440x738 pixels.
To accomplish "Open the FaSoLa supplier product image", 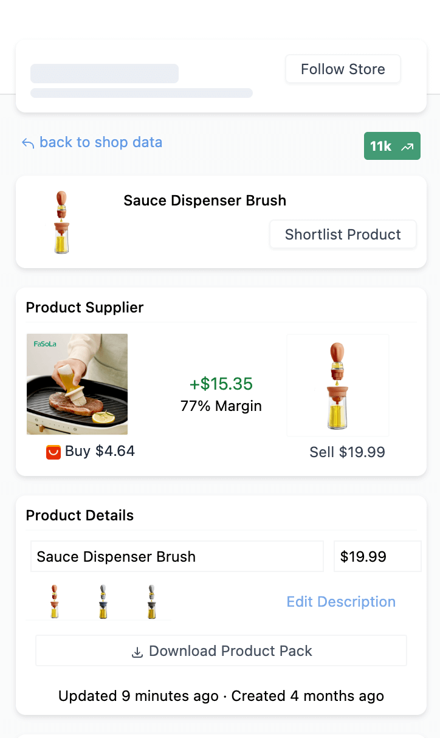I will (77, 384).
